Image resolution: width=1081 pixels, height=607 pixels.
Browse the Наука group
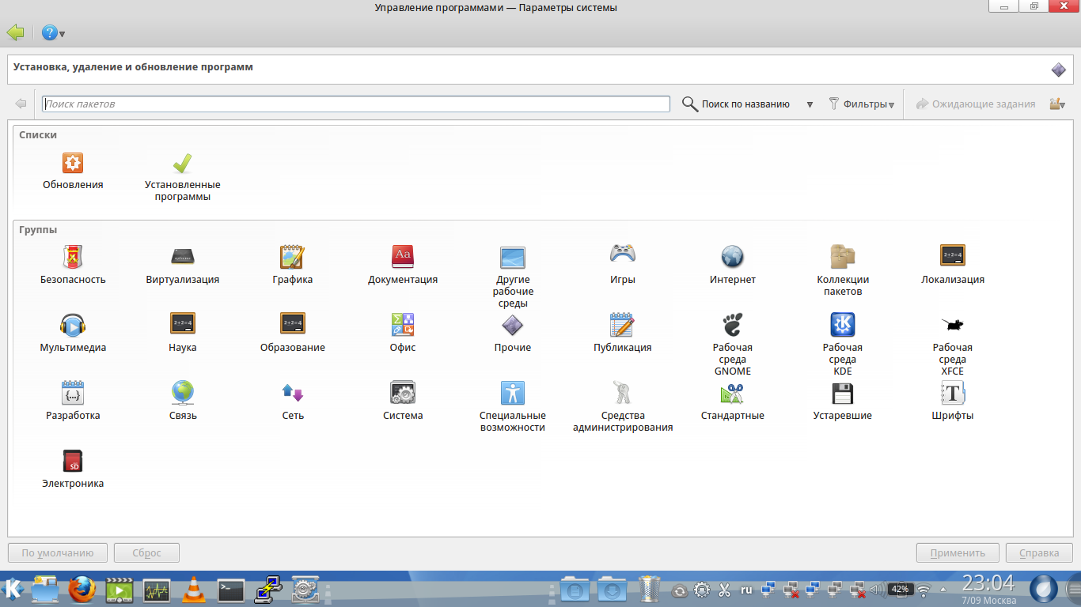pos(183,333)
